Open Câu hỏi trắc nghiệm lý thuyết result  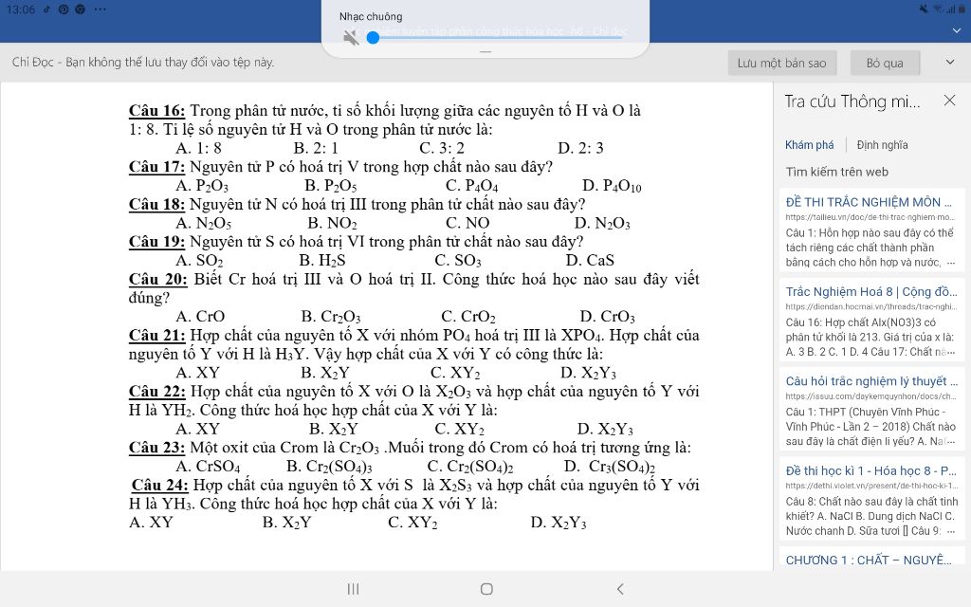[871, 381]
